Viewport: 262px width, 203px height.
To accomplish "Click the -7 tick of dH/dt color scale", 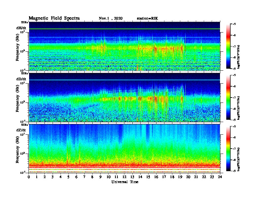I will click(x=234, y=46).
